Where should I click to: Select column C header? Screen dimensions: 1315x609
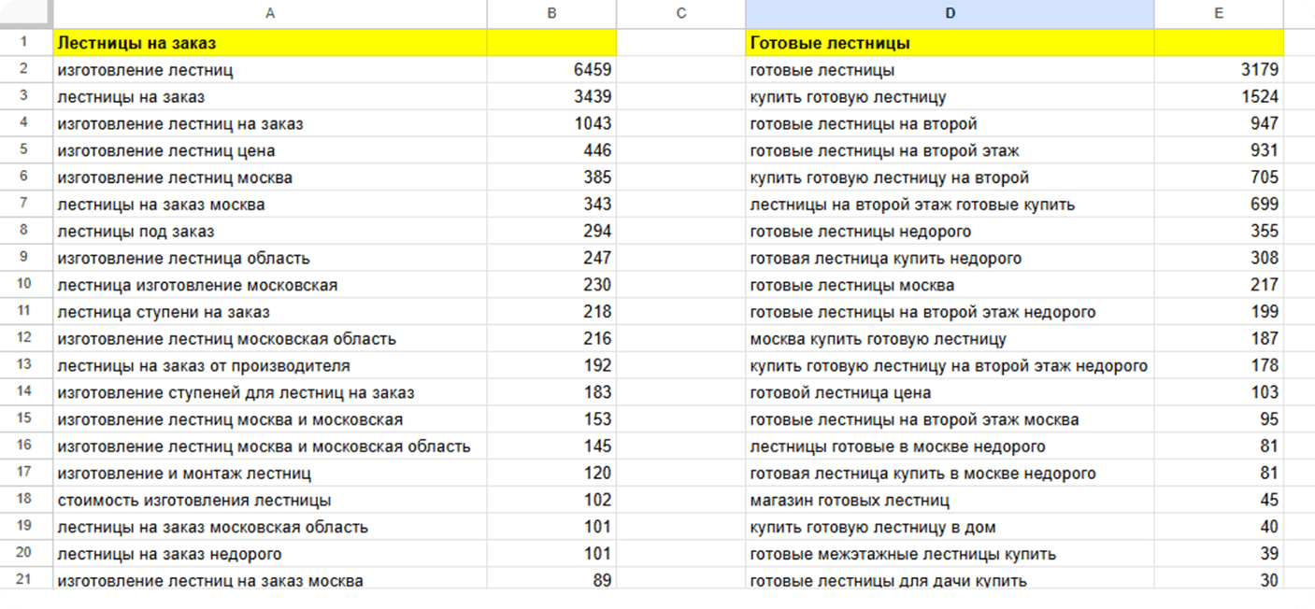tap(680, 13)
